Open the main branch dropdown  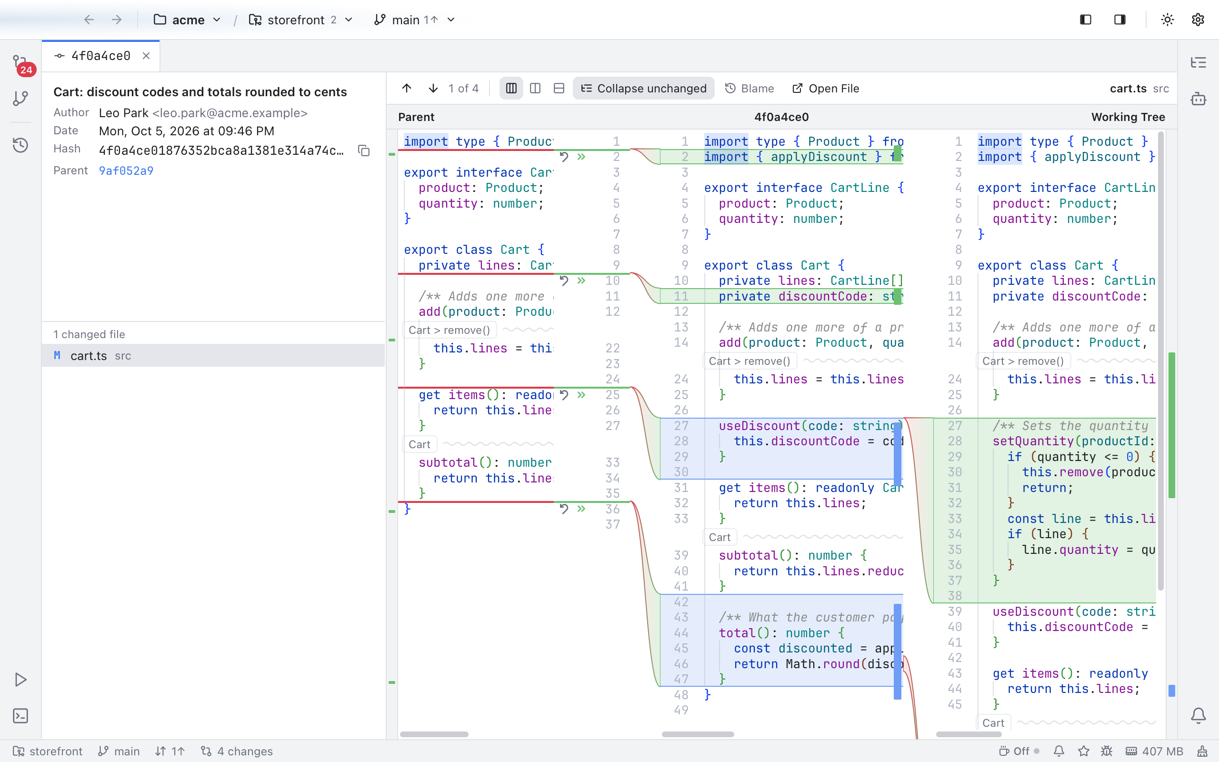click(414, 20)
